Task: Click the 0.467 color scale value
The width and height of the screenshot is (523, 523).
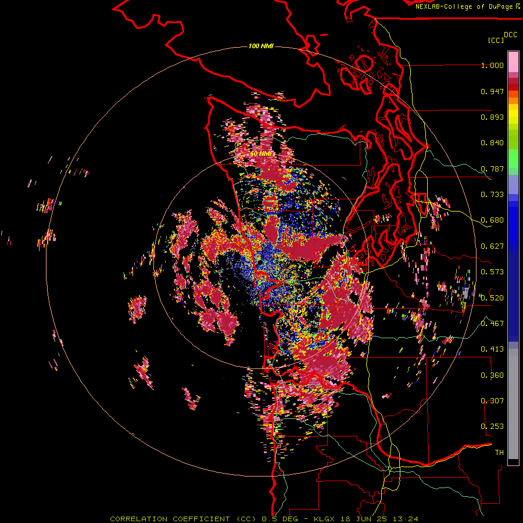Action: point(492,323)
